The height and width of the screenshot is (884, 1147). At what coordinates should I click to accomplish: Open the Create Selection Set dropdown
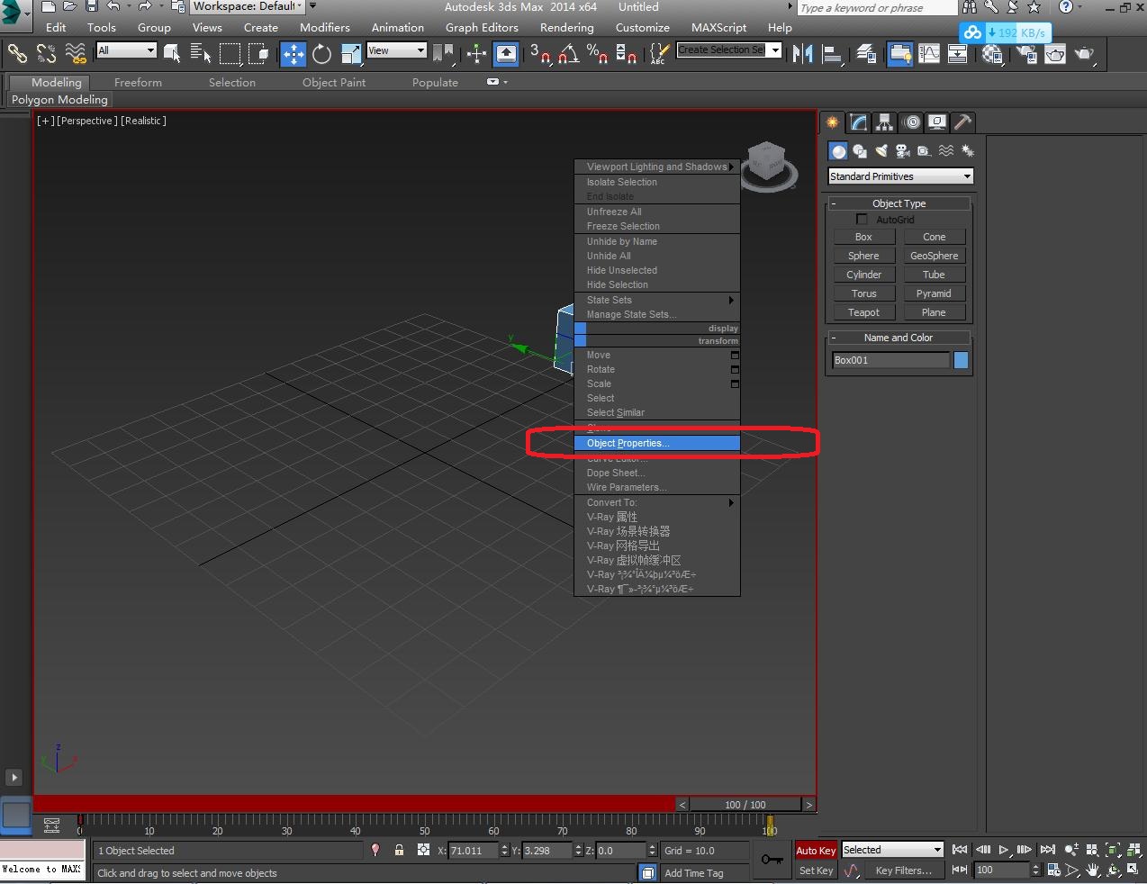click(x=729, y=50)
